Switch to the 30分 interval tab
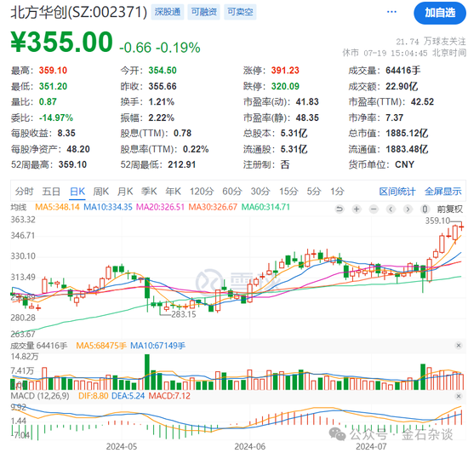Viewport: 468px width, 453px height. [x=260, y=191]
